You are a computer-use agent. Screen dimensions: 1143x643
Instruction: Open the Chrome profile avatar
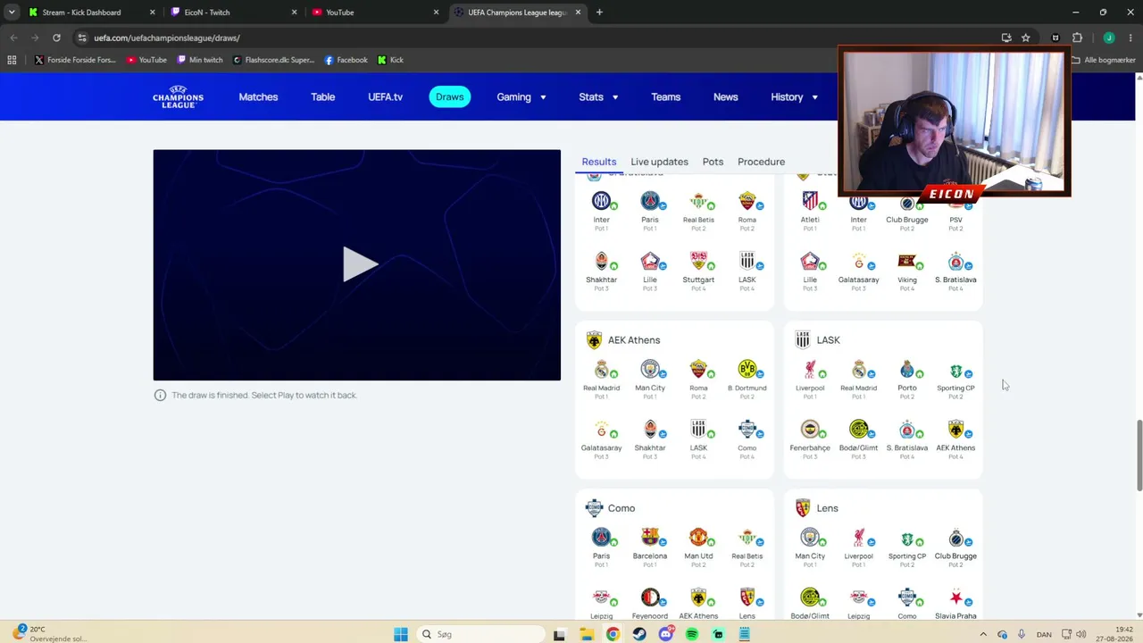(x=1109, y=38)
